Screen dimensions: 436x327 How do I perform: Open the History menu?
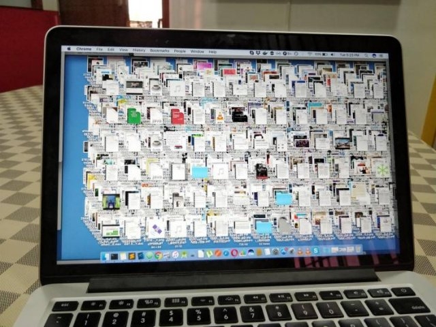coord(139,50)
